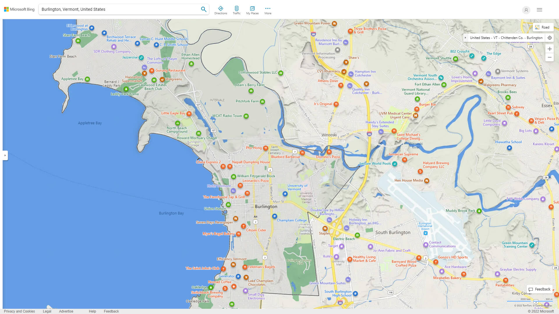Click inside the search input field
Screen dimensions: 559x314
(116, 9)
